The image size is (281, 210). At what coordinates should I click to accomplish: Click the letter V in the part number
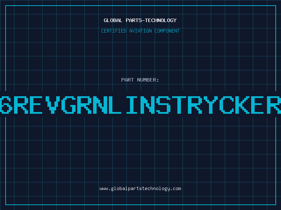click(x=52, y=105)
